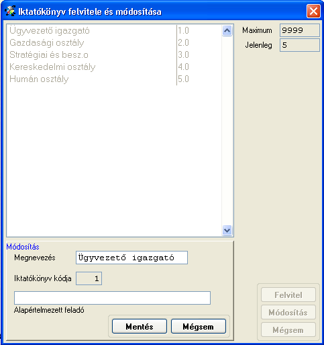This screenshot has height=345, width=324.
Task: Cancel editing with the bold Mégsem button
Action: click(x=199, y=326)
